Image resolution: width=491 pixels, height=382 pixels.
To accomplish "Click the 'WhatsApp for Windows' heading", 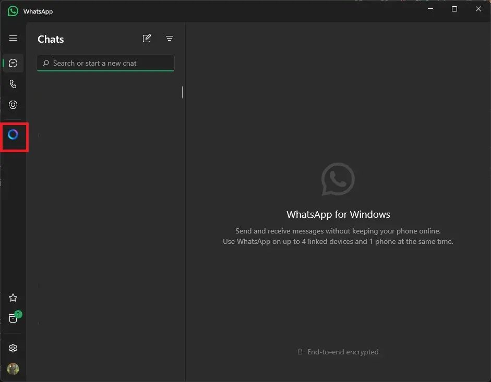I will point(338,215).
